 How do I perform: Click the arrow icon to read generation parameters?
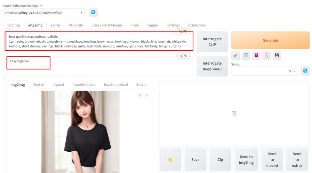pyautogui.click(x=236, y=55)
